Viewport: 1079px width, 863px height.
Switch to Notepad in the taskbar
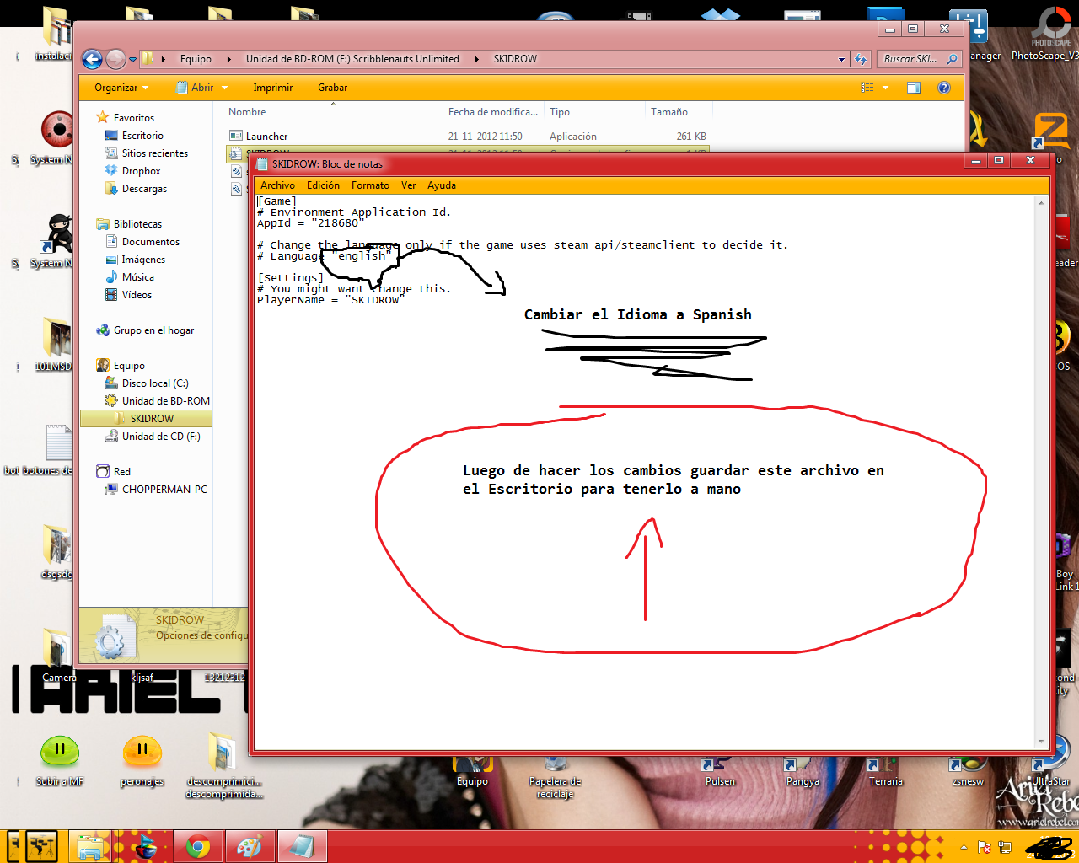pyautogui.click(x=301, y=846)
